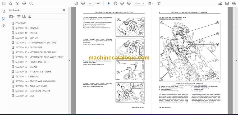Screen dimensions: 238x115
Task: Print the document
Action: [24, 3]
